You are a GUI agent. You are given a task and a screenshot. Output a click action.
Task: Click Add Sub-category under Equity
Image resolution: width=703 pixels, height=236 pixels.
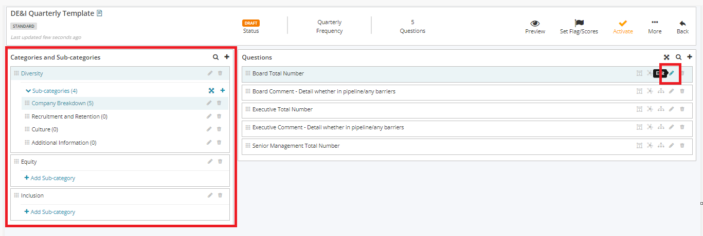[x=50, y=178]
